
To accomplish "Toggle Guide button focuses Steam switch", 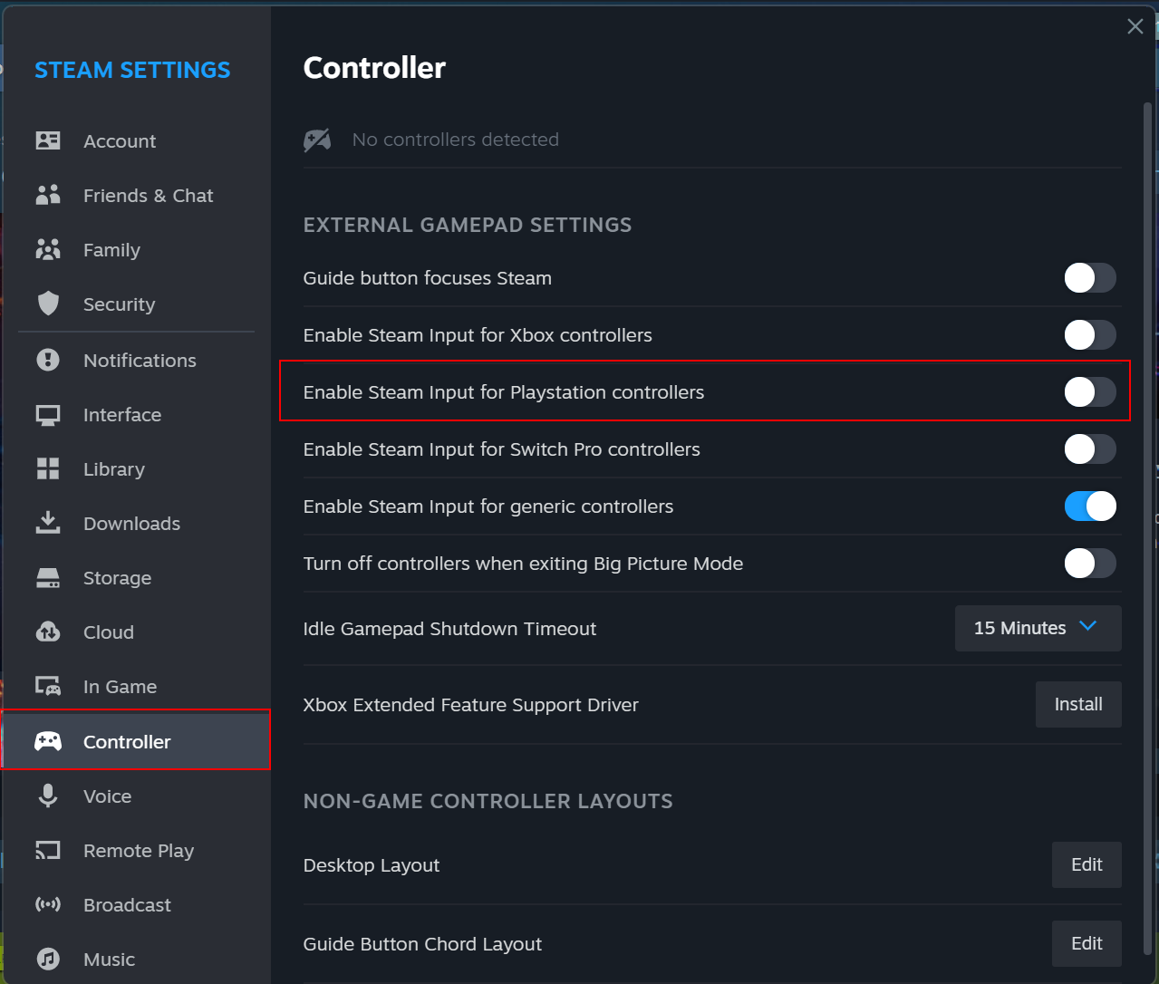I will (x=1089, y=278).
